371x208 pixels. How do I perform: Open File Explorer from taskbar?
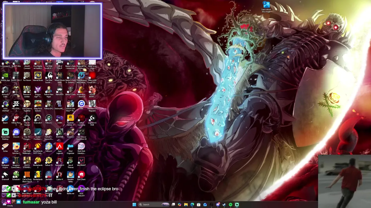point(186,205)
